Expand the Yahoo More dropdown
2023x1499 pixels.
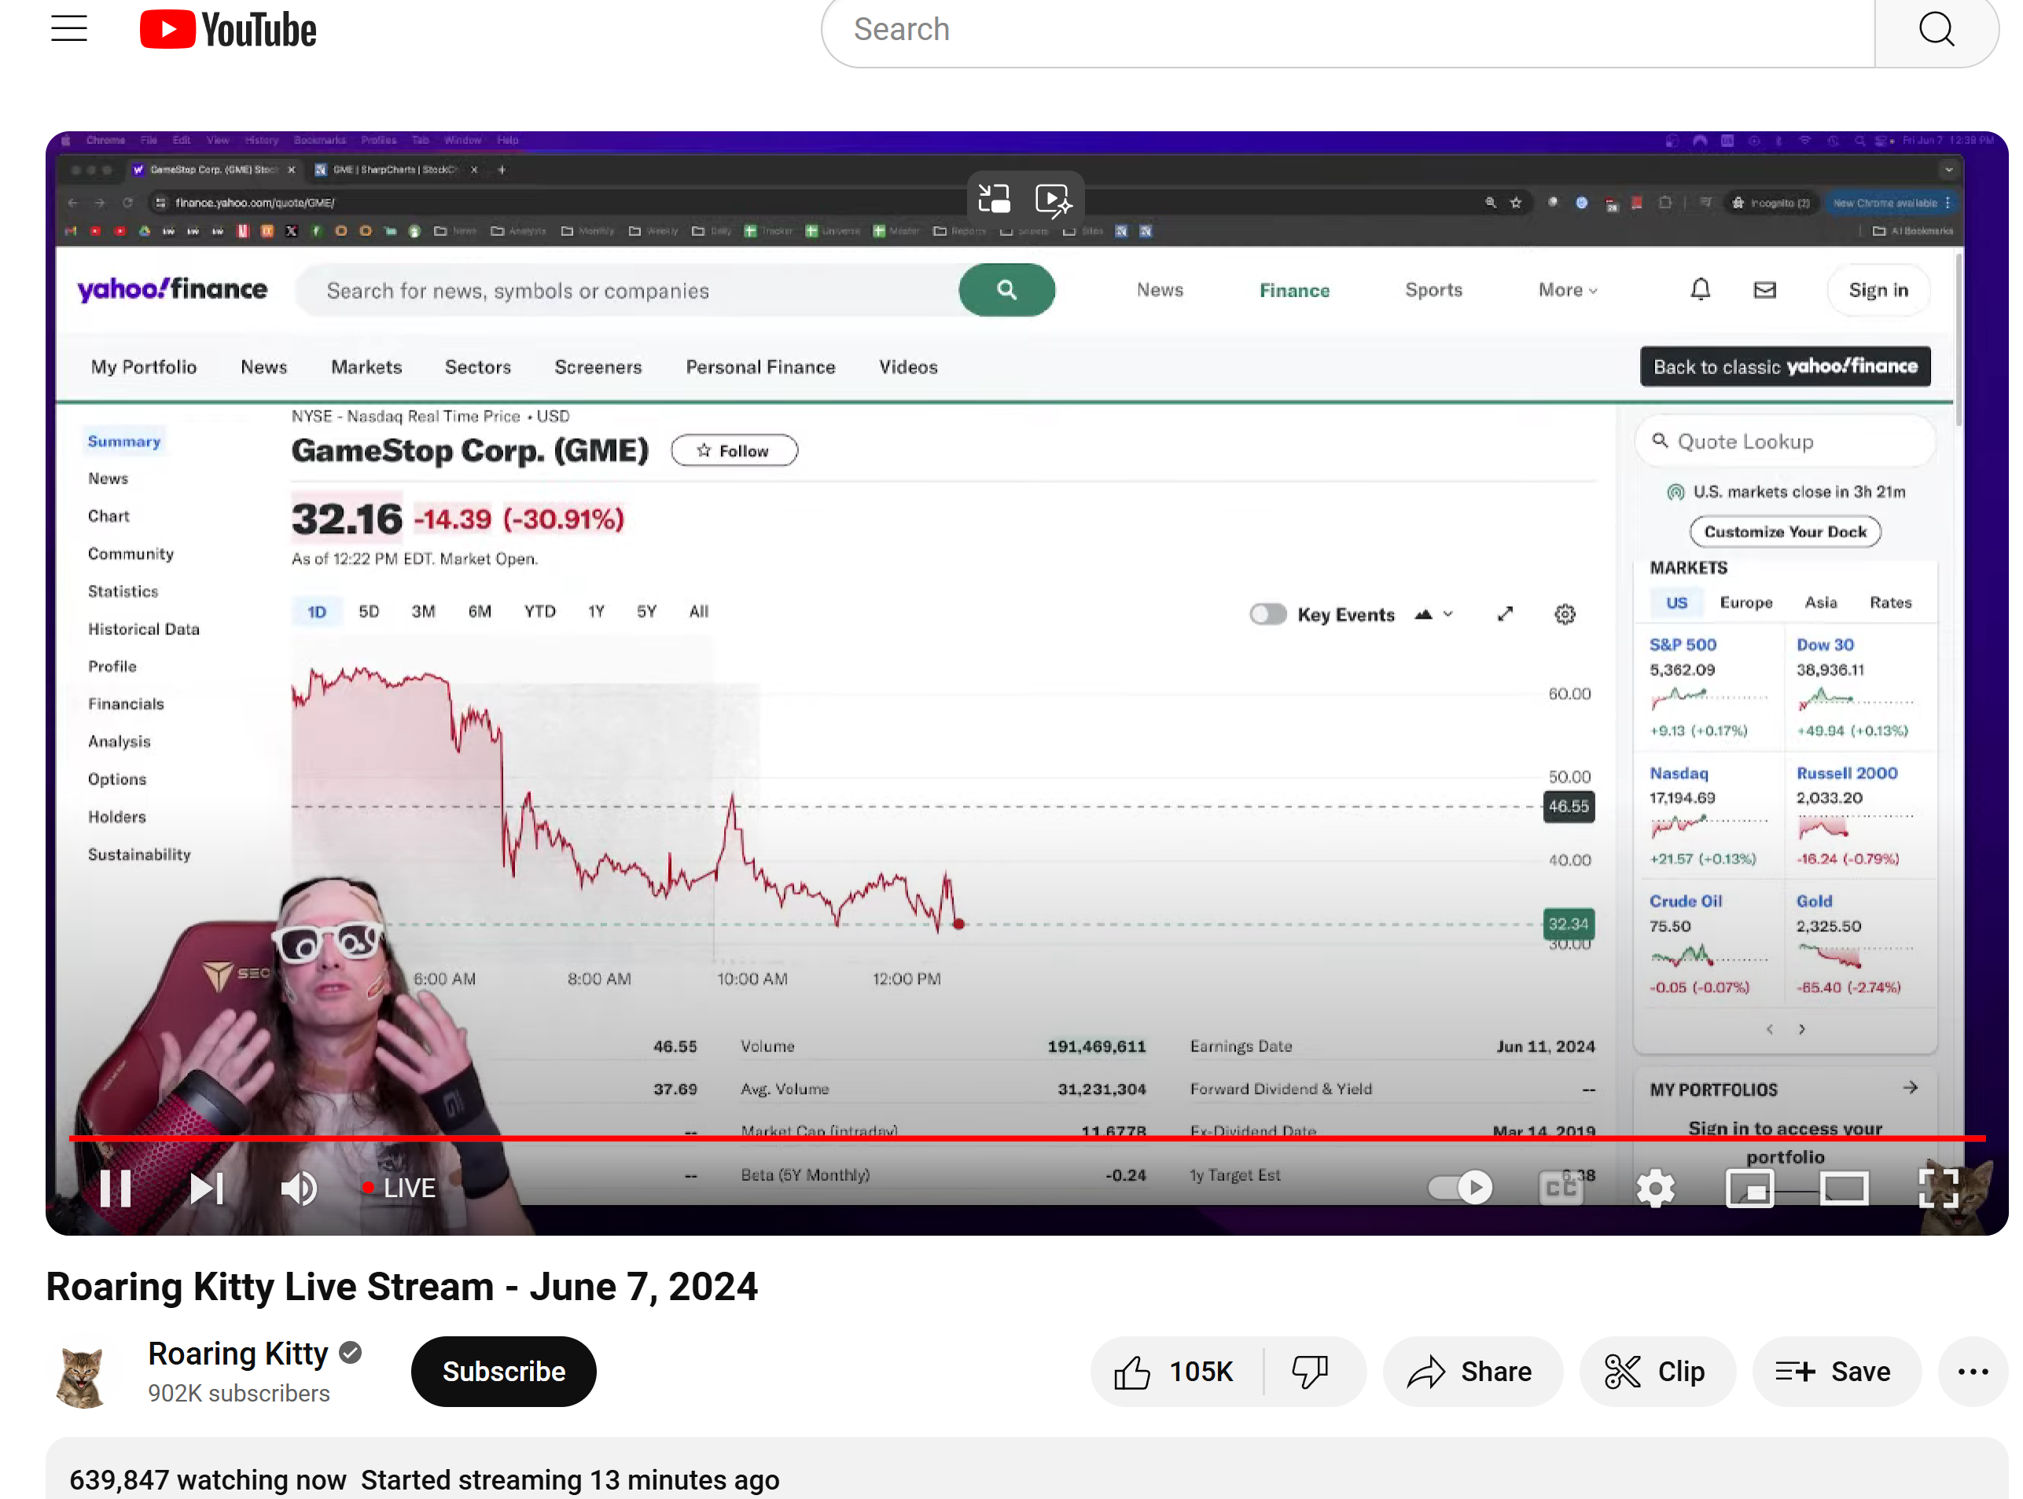pos(1568,289)
